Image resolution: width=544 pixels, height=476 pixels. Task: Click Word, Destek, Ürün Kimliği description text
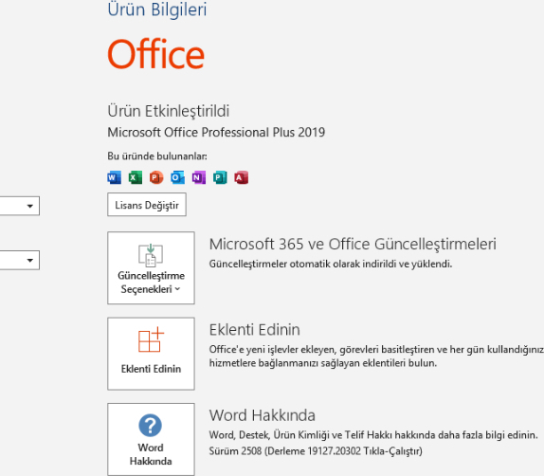[x=373, y=435]
